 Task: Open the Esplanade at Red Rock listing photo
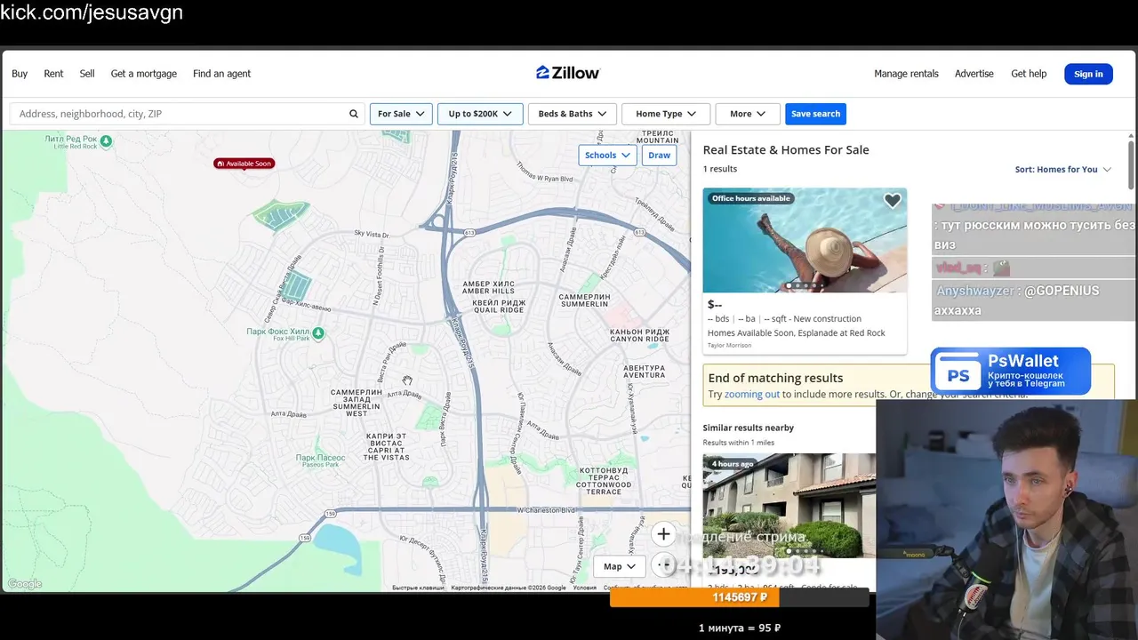(805, 240)
